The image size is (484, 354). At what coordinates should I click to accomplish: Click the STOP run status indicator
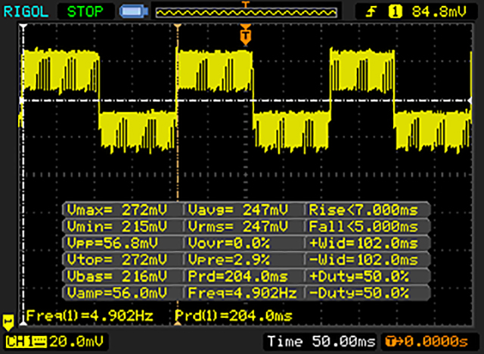tap(85, 12)
